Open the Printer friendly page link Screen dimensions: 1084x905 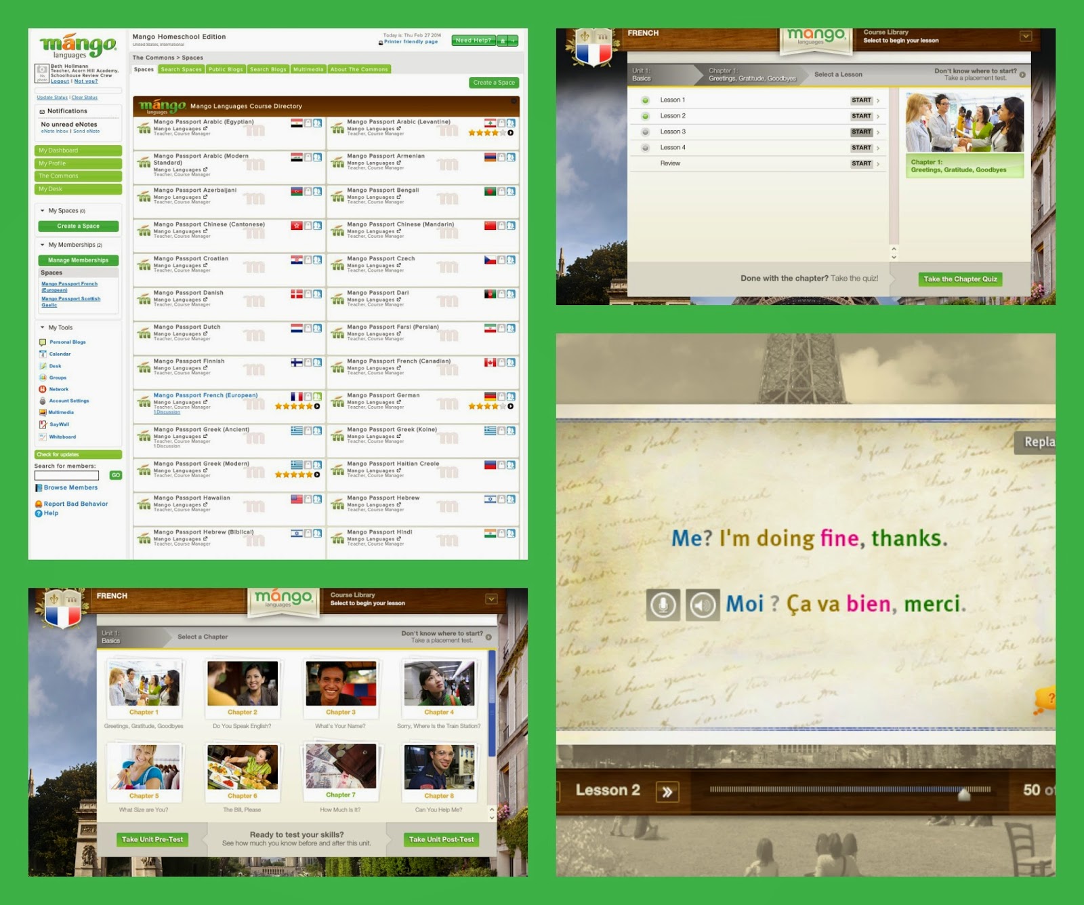click(411, 42)
